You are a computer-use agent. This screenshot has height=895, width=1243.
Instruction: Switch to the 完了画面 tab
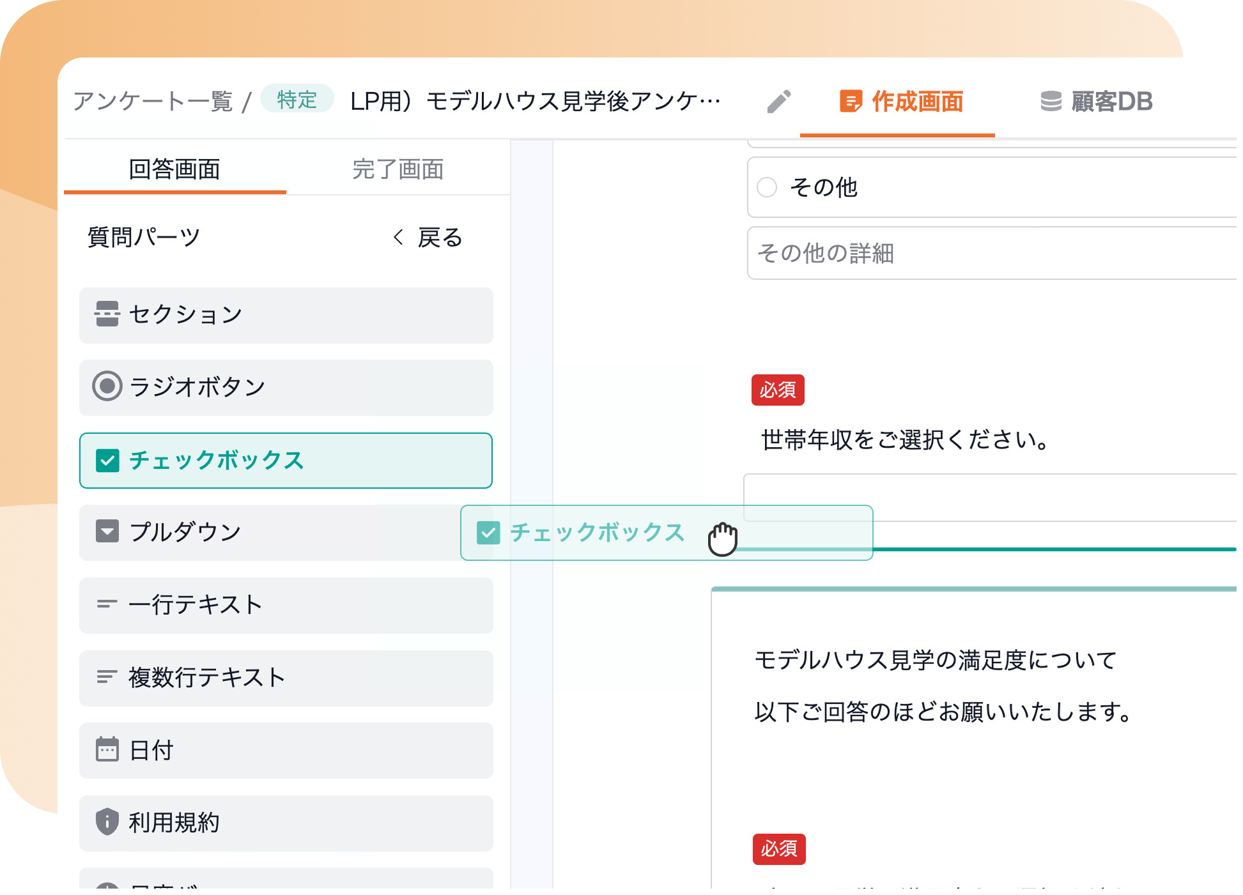pyautogui.click(x=398, y=169)
